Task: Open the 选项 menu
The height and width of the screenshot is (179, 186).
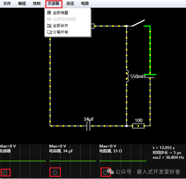Action: [x=70, y=4]
